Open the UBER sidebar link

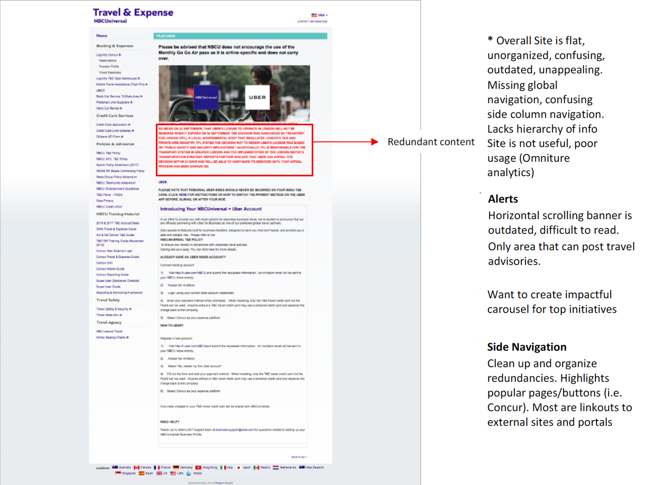point(100,90)
